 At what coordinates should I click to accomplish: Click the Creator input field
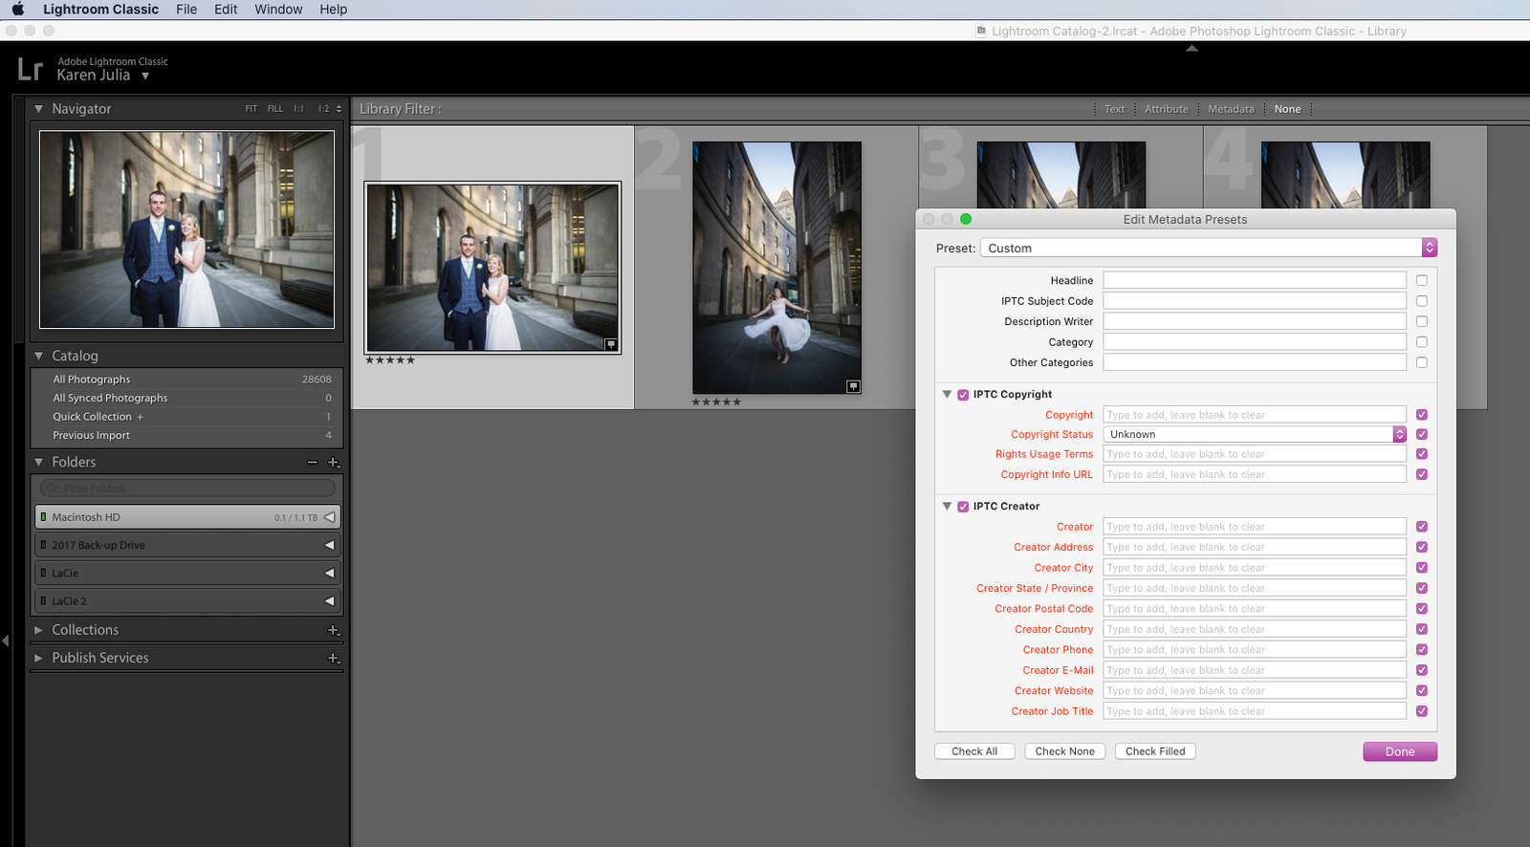tap(1255, 527)
